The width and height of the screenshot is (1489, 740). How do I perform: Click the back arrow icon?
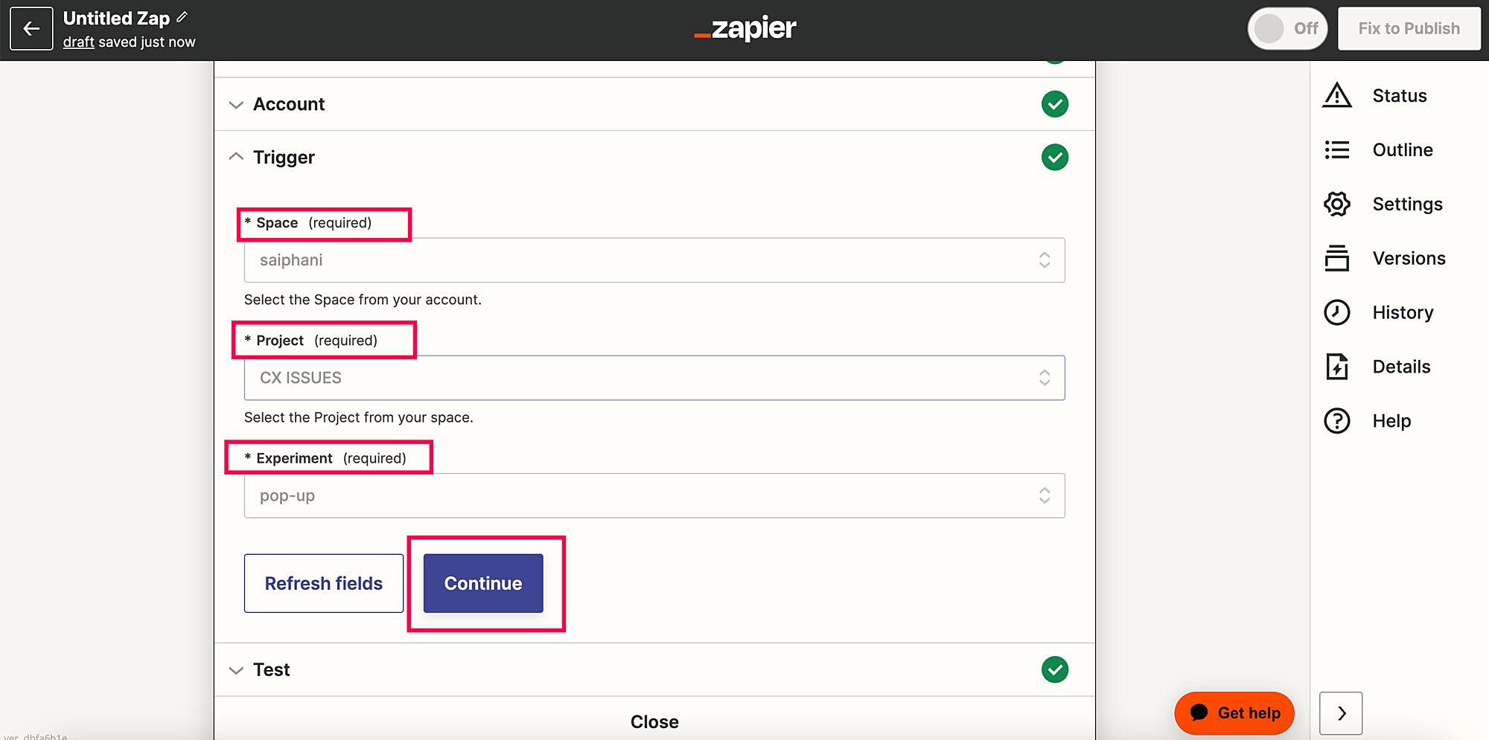(31, 29)
